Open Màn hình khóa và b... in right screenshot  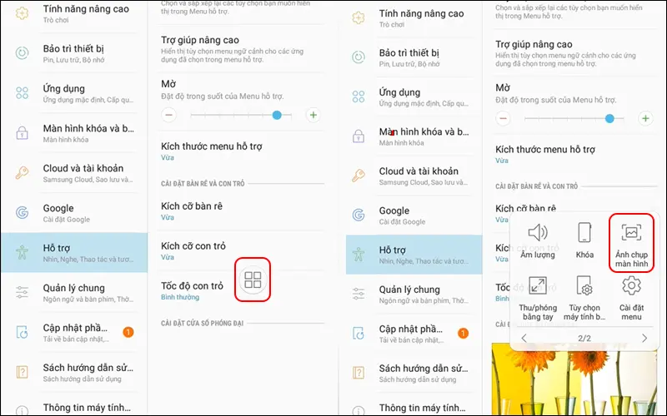pyautogui.click(x=414, y=136)
